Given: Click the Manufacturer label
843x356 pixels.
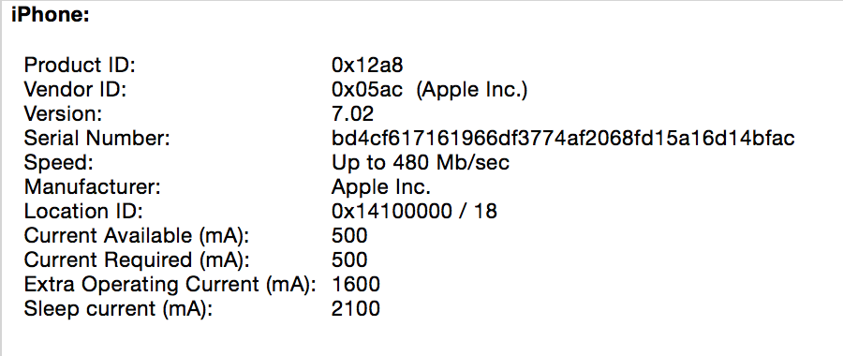Looking at the screenshot, I should coord(93,187).
